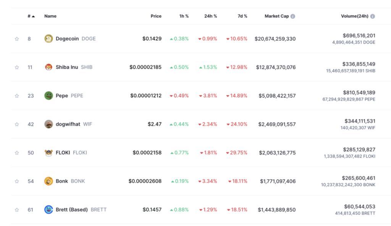The height and width of the screenshot is (226, 391).
Task: Open the Market Cap info icon
Action: click(293, 16)
